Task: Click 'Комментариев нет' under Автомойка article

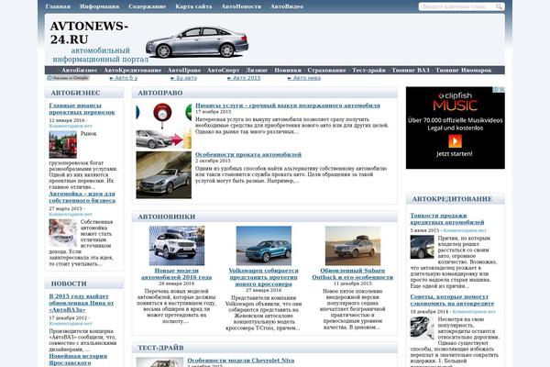Action: tap(71, 214)
